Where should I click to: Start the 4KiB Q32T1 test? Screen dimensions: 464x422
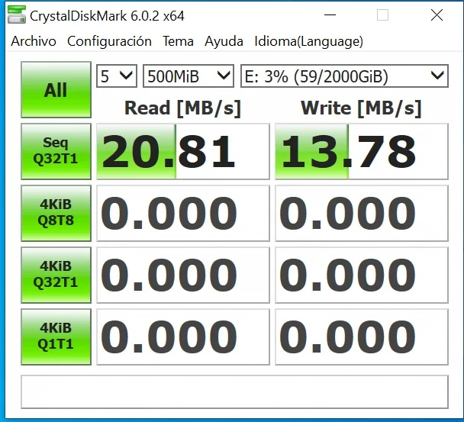click(x=56, y=275)
